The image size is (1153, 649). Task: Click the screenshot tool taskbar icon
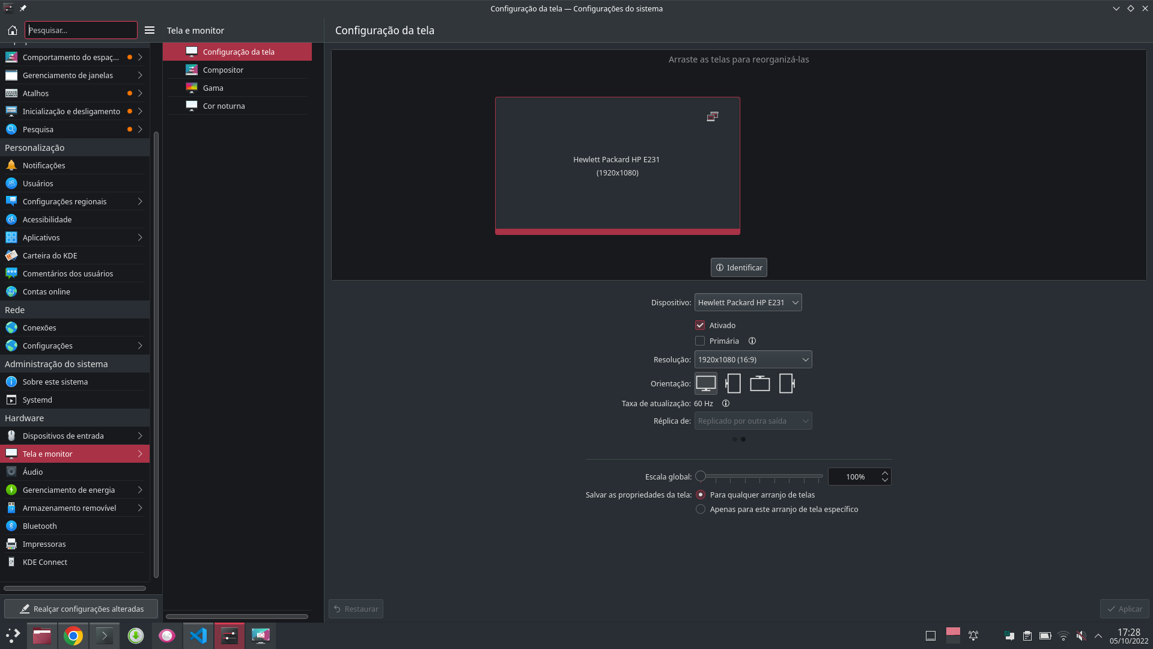261,635
